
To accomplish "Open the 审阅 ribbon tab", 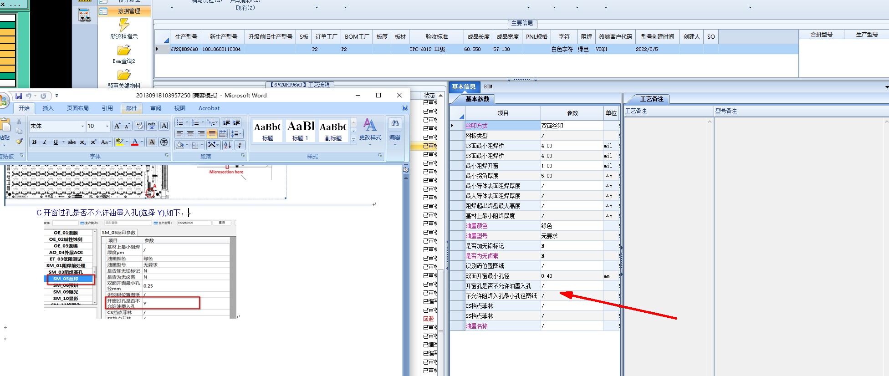I will tap(156, 108).
